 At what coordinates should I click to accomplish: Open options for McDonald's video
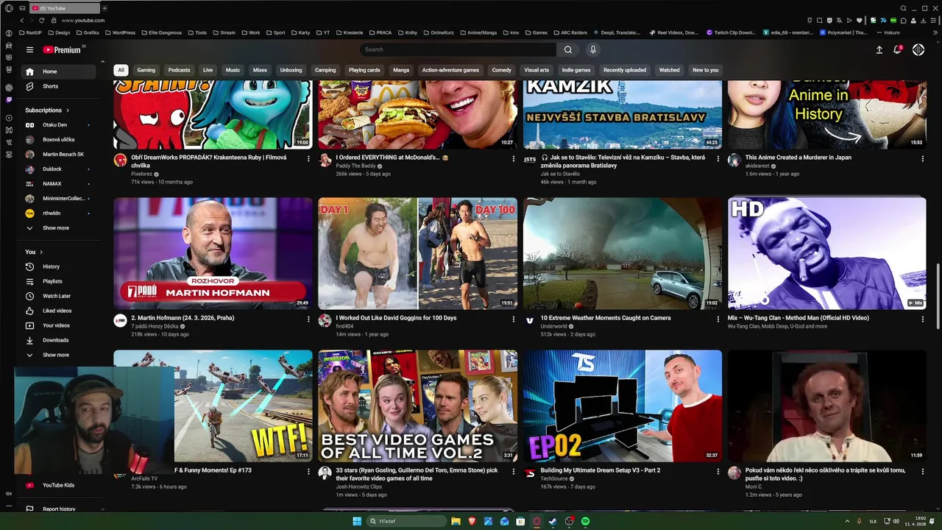click(513, 158)
